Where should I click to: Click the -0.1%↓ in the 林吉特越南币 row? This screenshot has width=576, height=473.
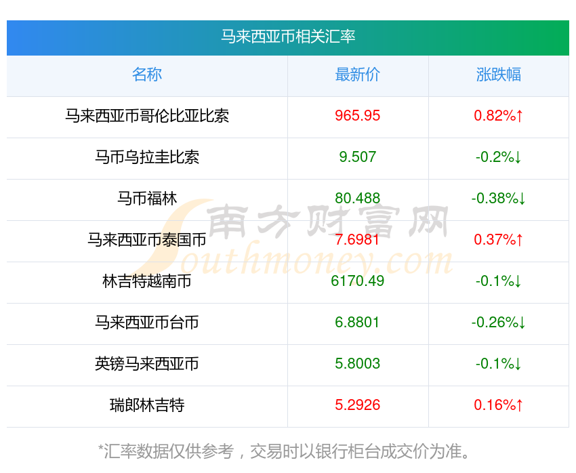[499, 281]
